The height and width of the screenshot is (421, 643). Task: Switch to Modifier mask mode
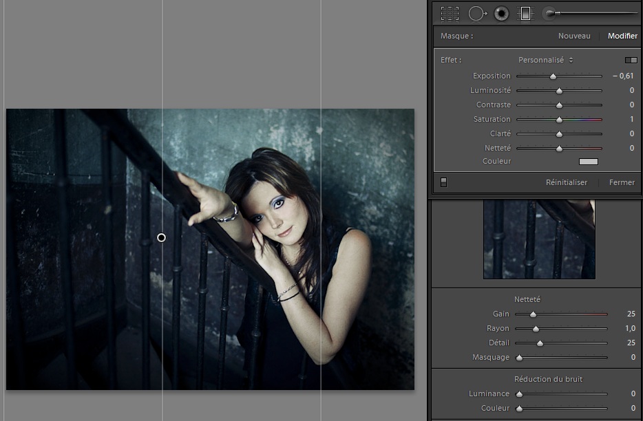[x=622, y=36]
